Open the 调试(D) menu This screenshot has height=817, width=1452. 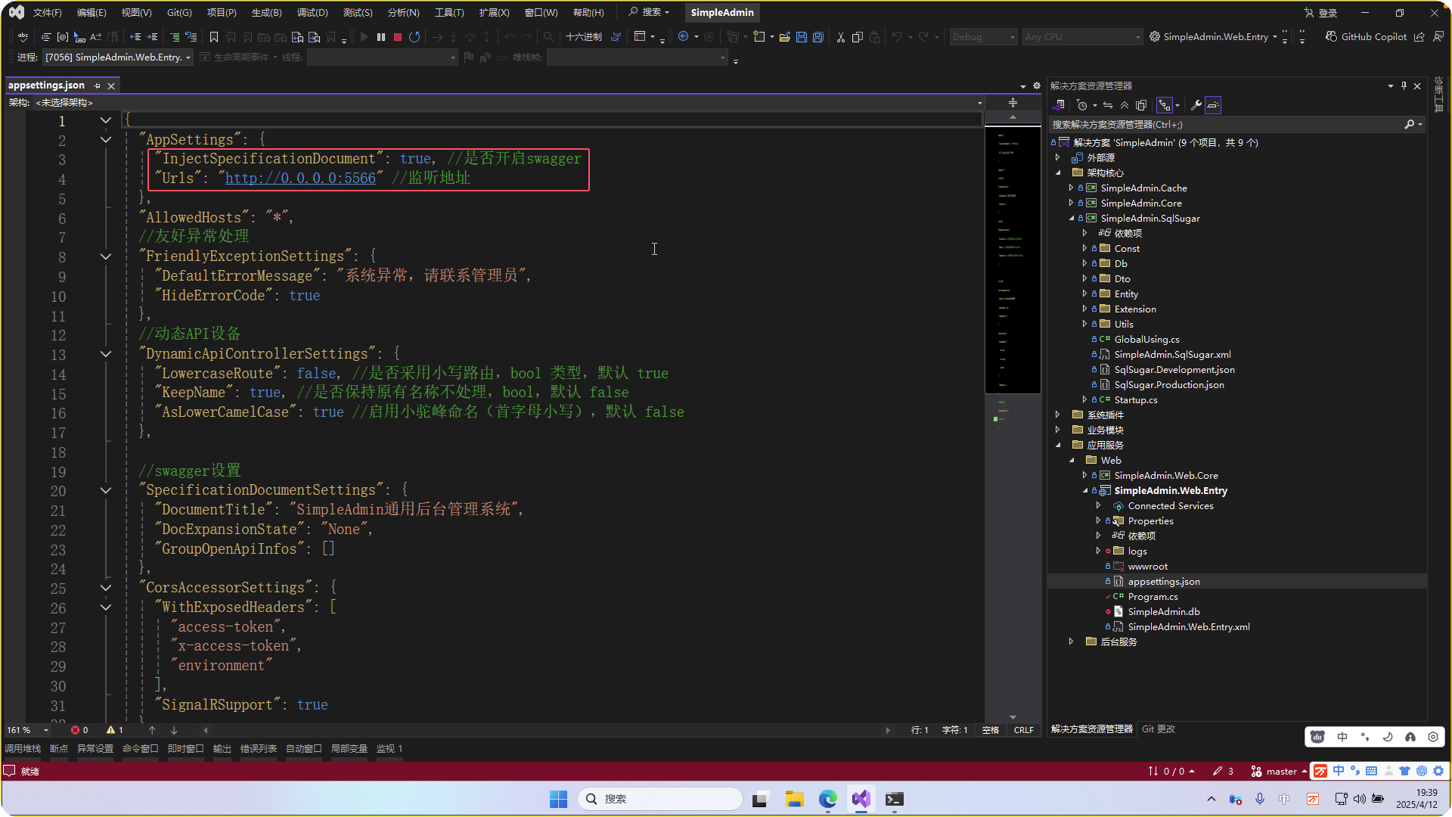point(312,12)
